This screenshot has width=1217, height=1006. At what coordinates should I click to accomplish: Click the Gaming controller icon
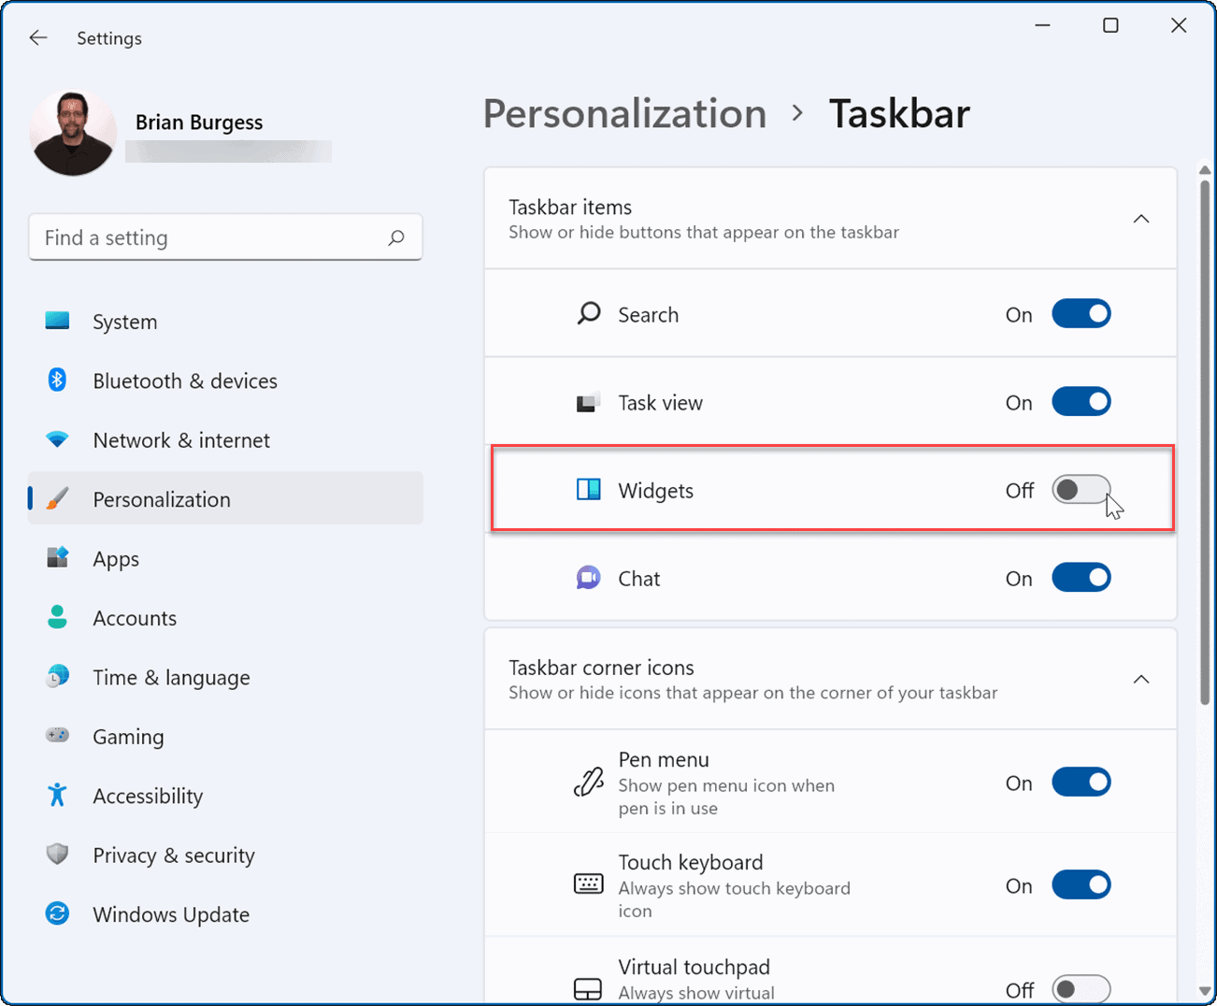click(57, 736)
